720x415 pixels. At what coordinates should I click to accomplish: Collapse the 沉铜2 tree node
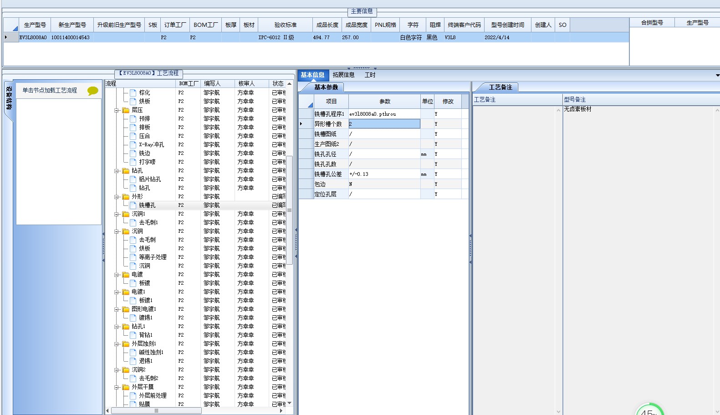click(x=117, y=370)
